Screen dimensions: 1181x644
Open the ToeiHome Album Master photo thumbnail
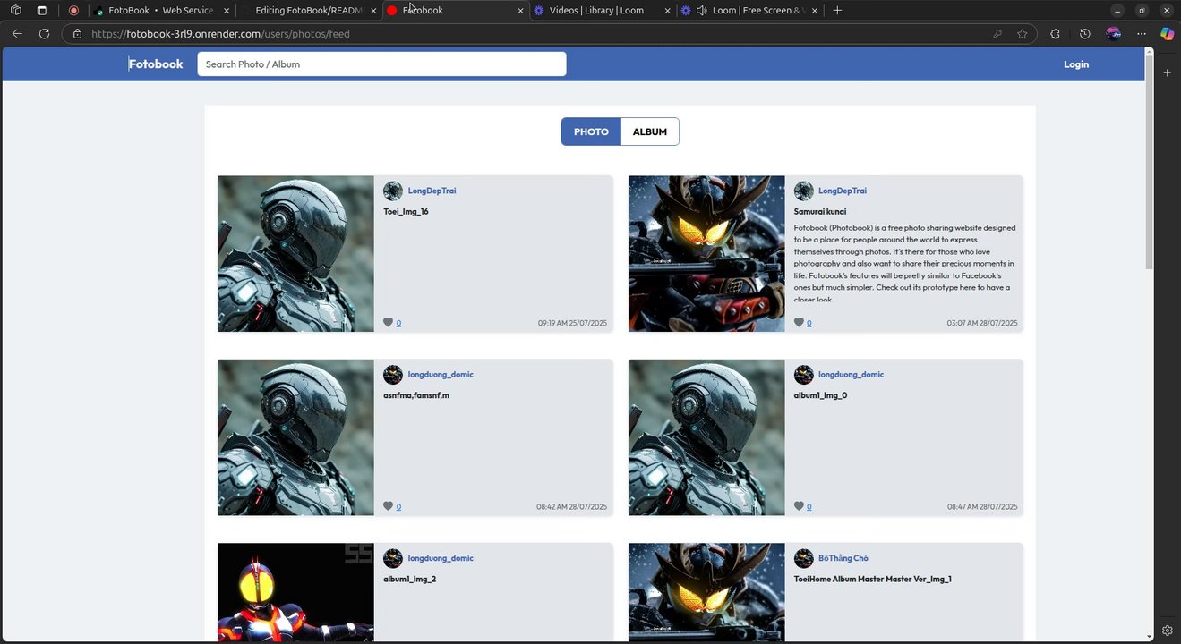pyautogui.click(x=706, y=592)
